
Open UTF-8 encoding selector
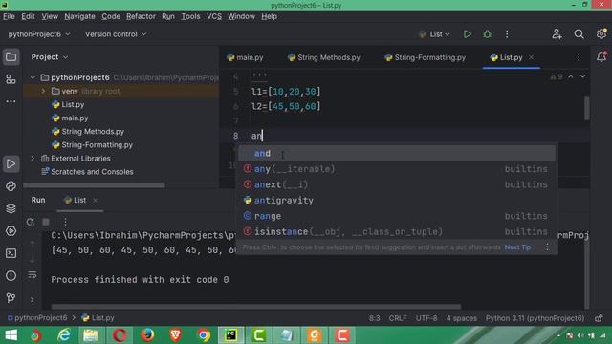pyautogui.click(x=426, y=318)
